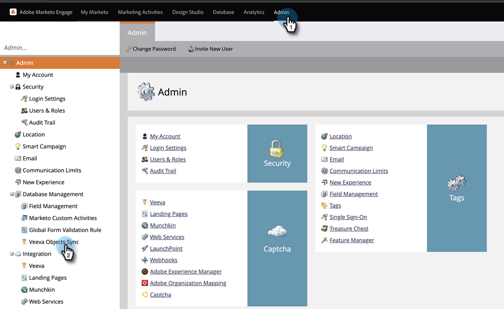
Task: Click the large Admin gear icon in heading
Action: click(x=146, y=92)
